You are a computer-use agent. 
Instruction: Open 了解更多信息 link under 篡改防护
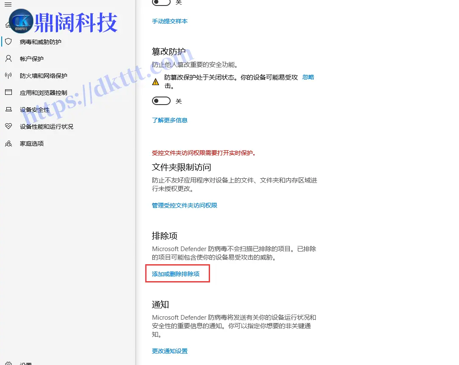point(170,120)
